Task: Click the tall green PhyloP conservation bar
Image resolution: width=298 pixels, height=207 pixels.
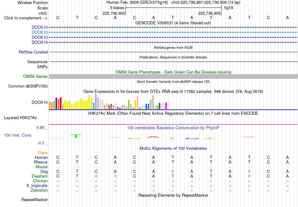Action: coord(76,136)
